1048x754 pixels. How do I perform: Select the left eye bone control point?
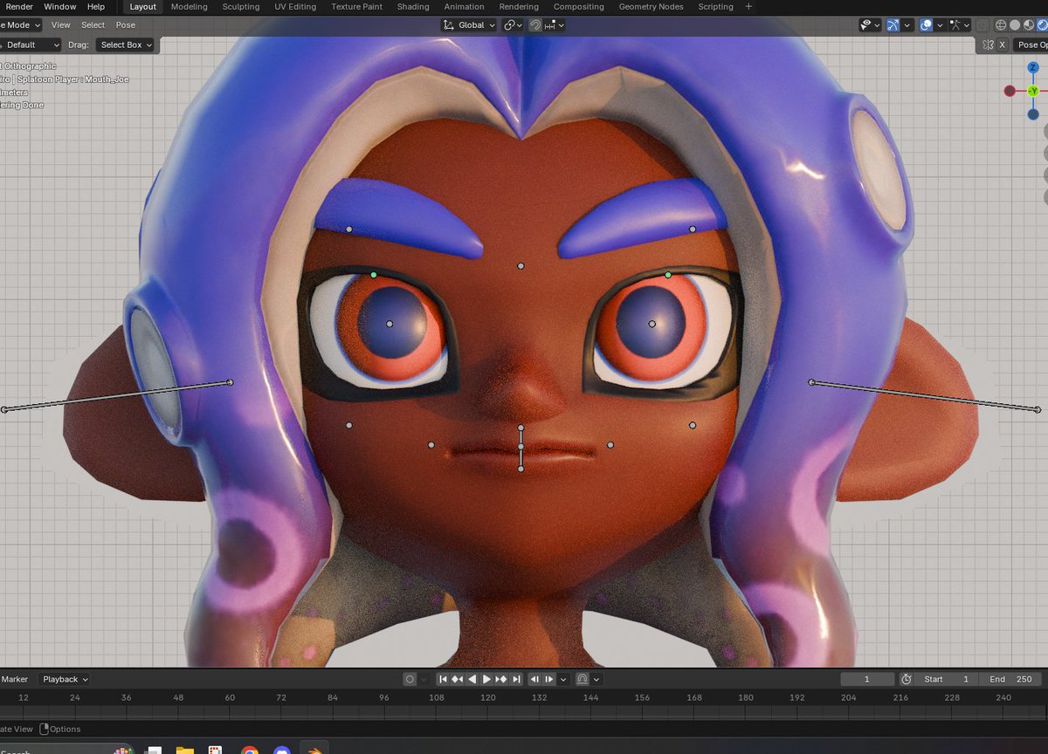click(x=390, y=324)
